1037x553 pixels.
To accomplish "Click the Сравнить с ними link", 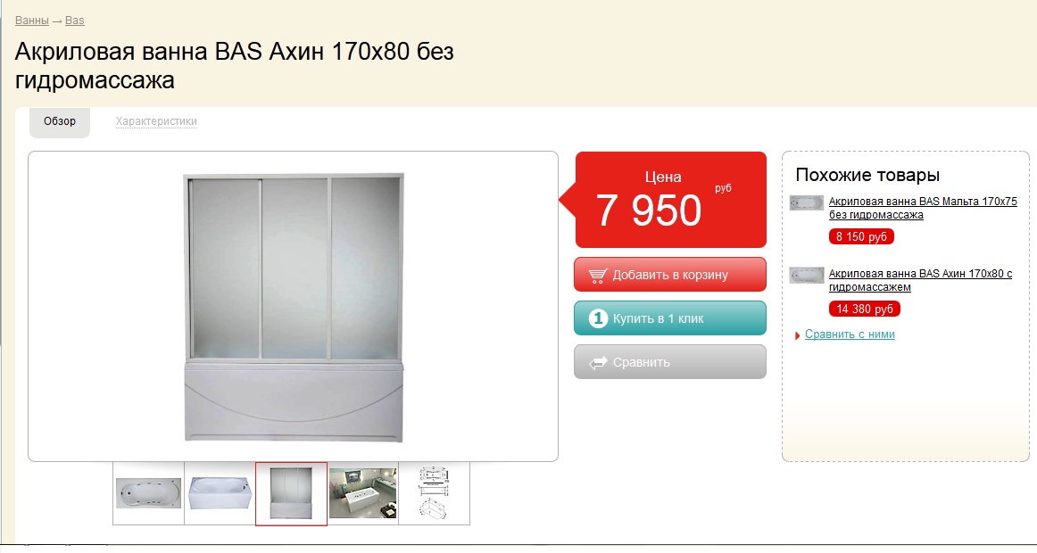I will coord(850,334).
